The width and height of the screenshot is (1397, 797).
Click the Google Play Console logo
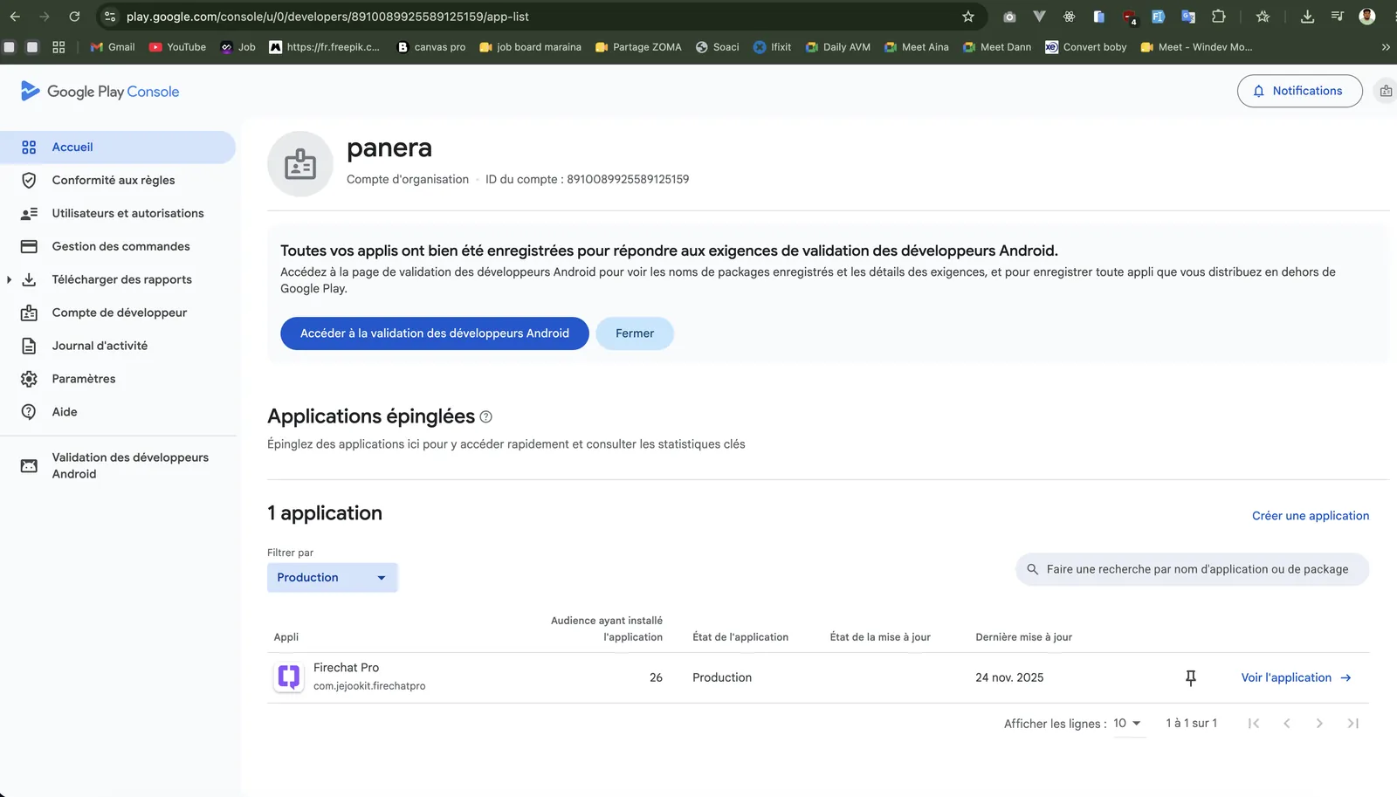point(100,92)
